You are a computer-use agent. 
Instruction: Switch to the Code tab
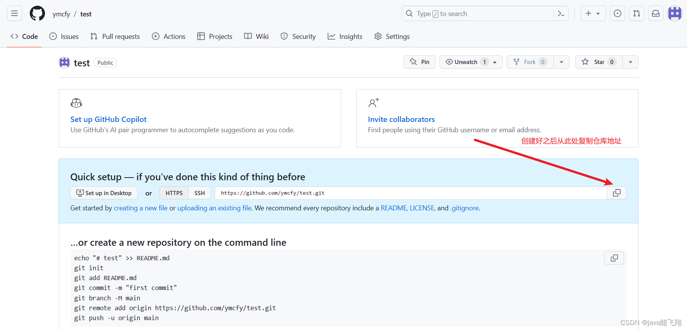click(x=24, y=37)
